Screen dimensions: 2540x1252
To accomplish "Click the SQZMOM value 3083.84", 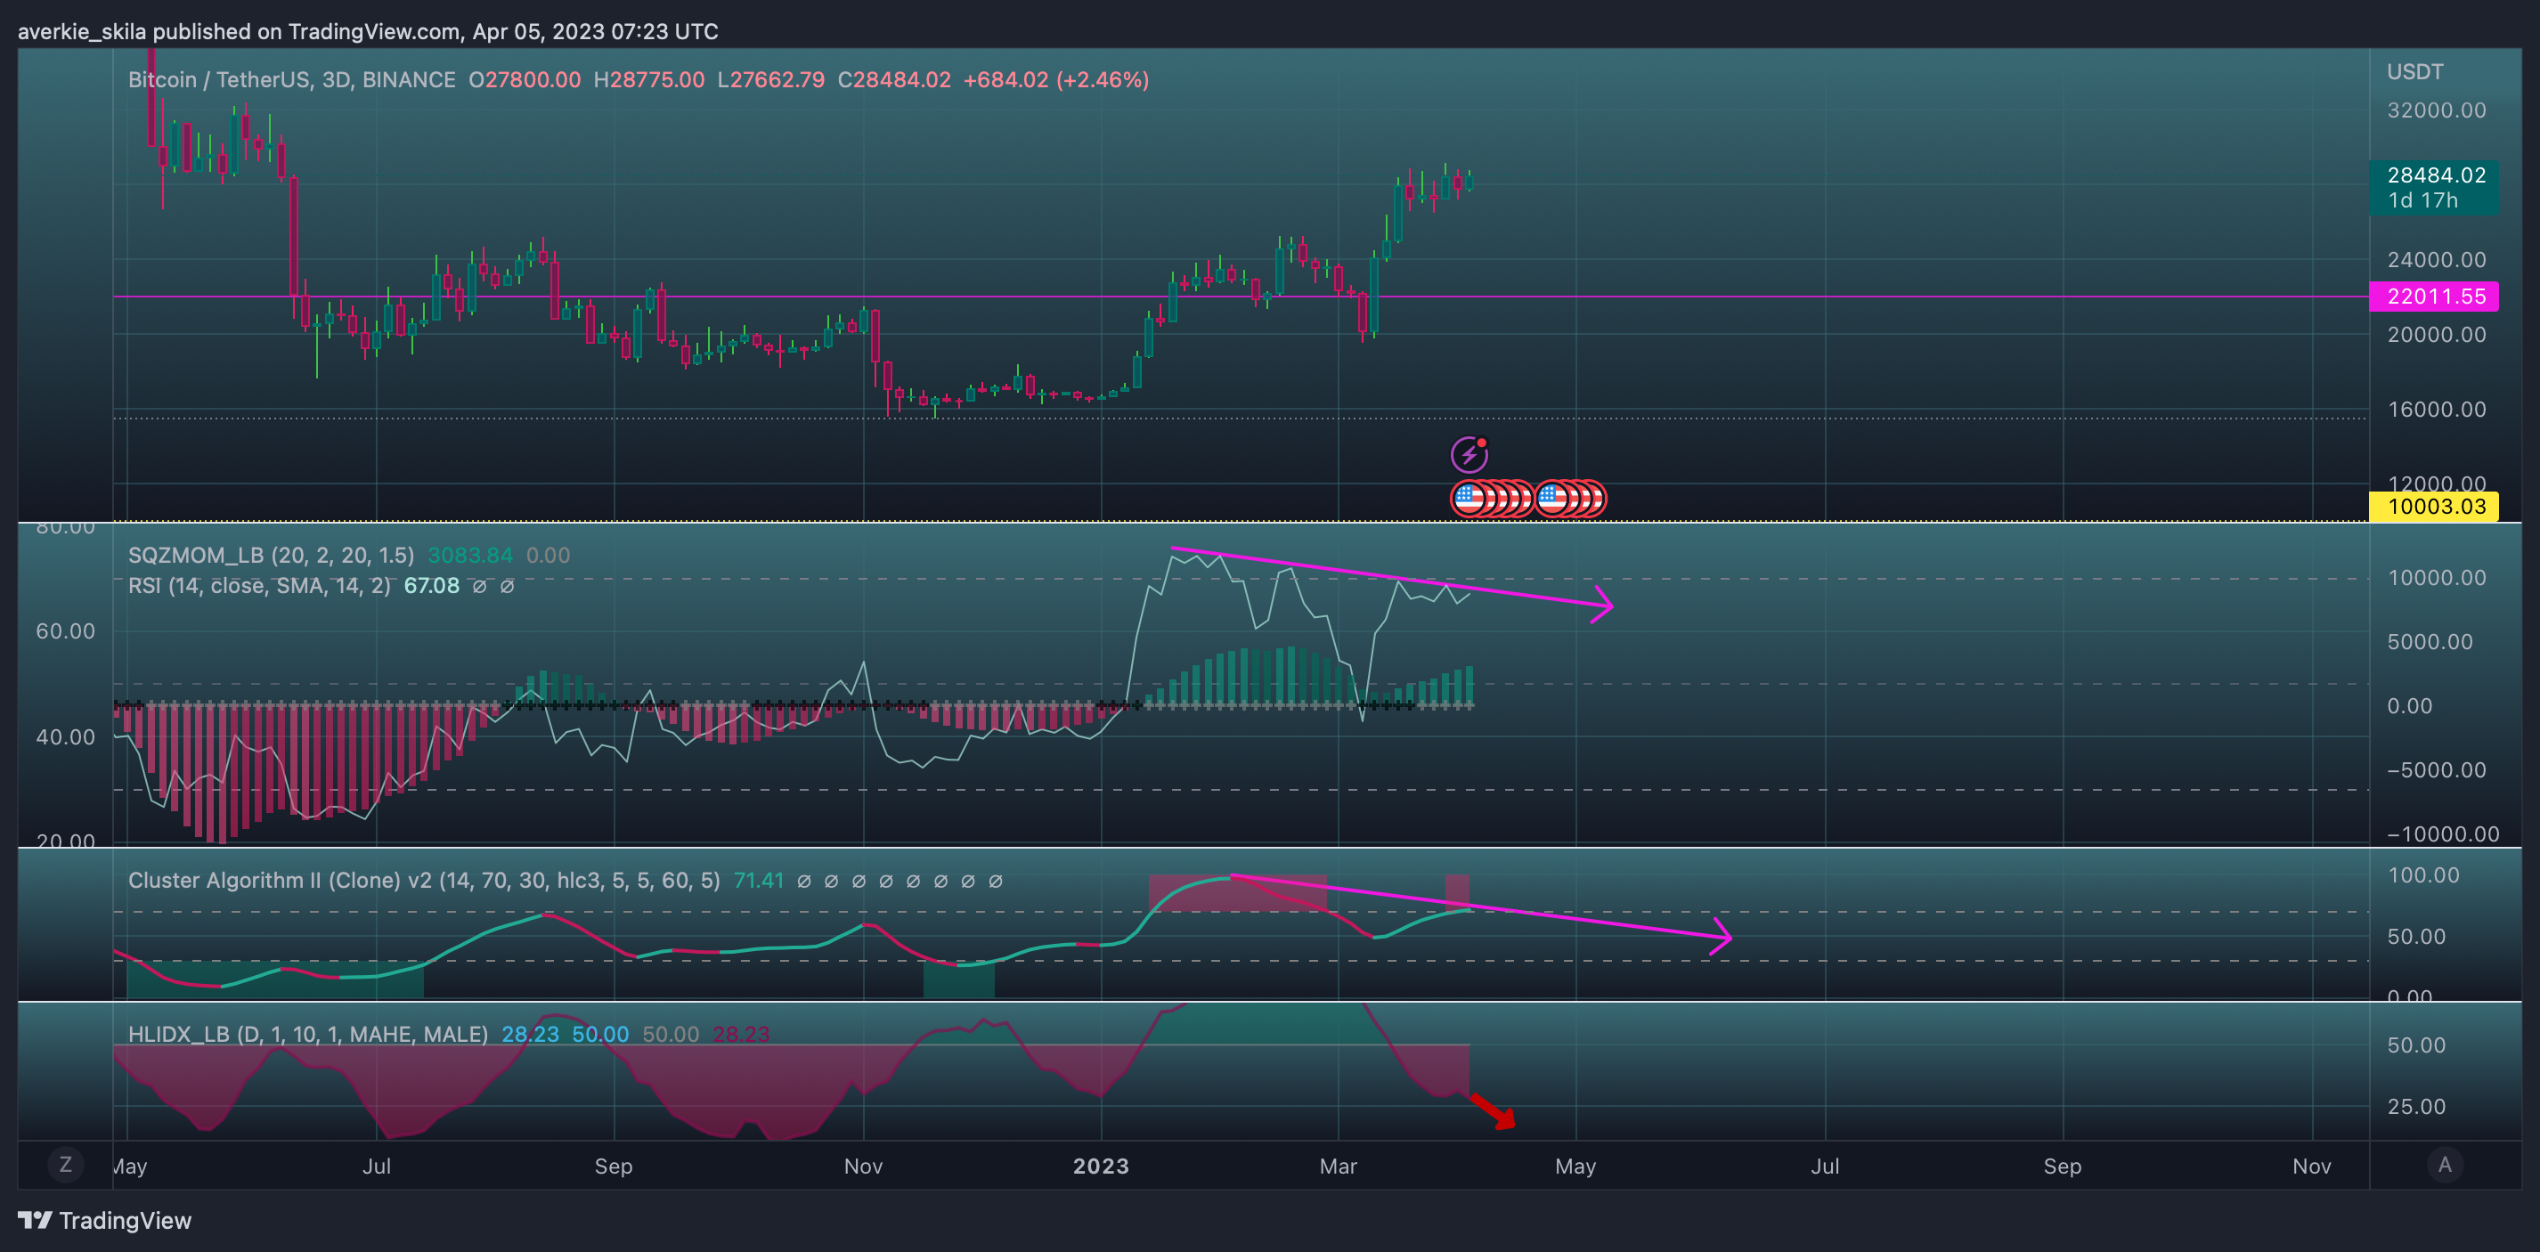I will tap(470, 555).
